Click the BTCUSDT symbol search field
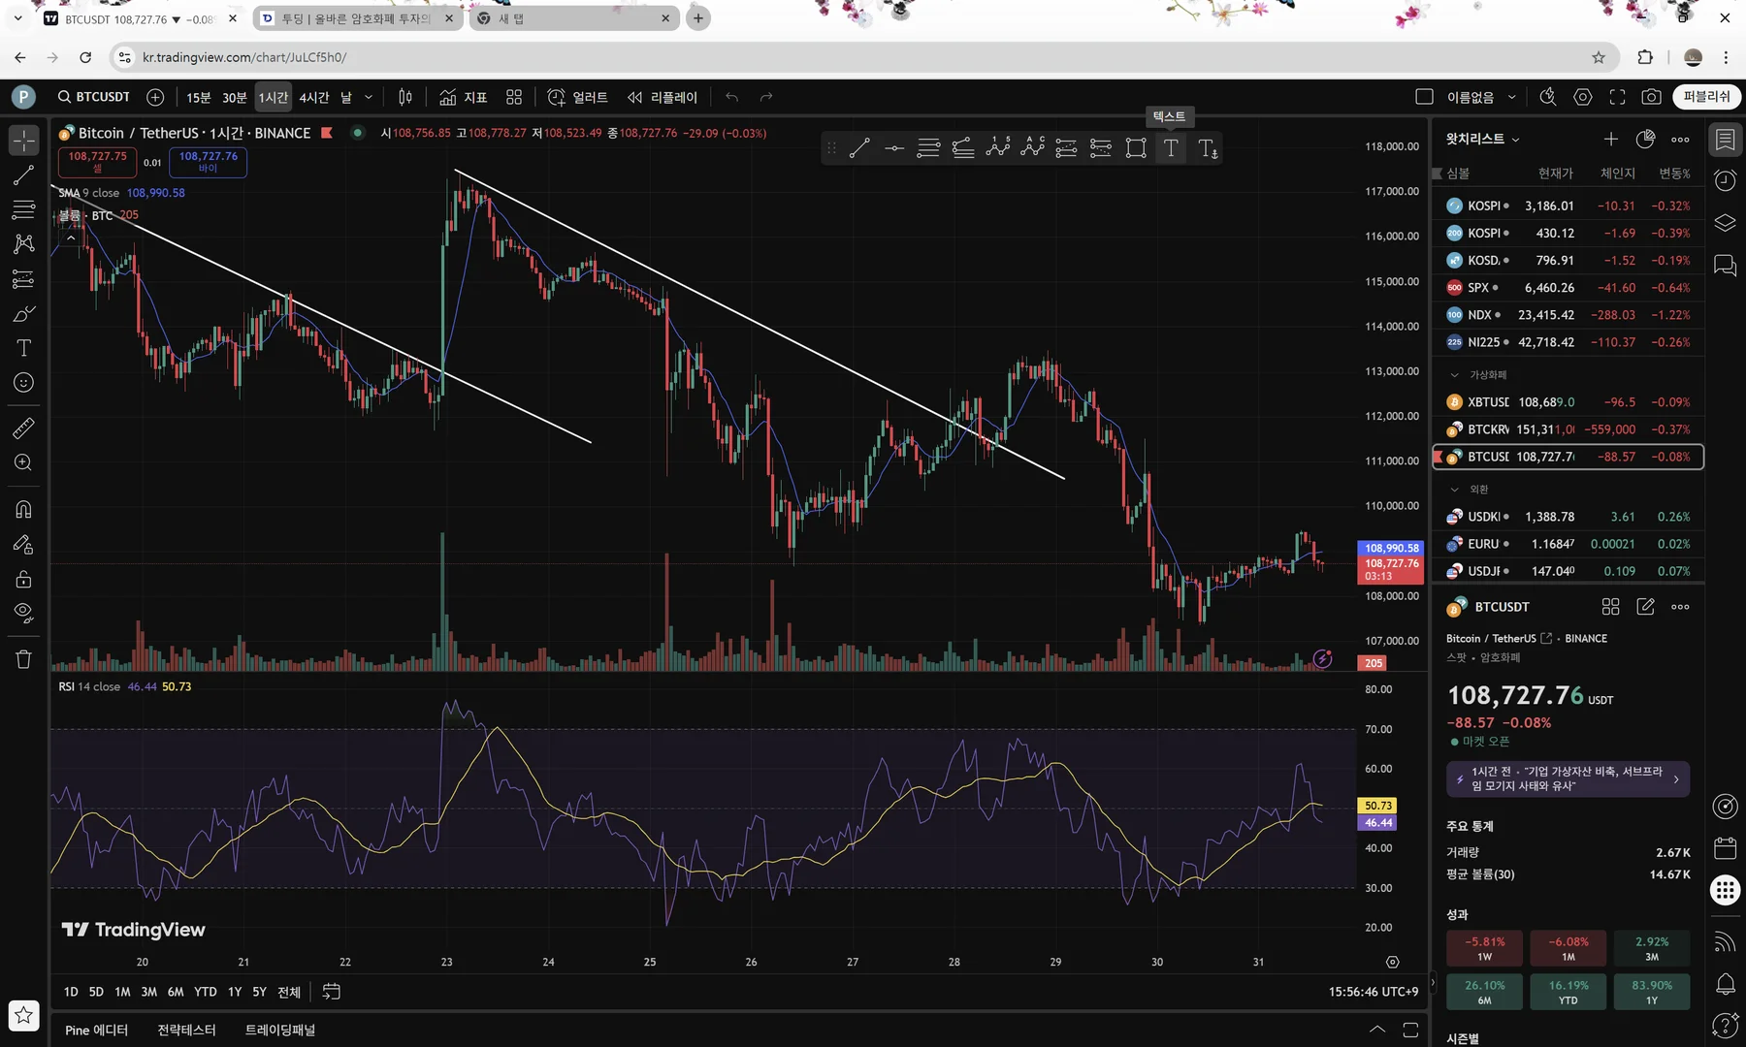Viewport: 1746px width, 1047px height. (x=93, y=97)
